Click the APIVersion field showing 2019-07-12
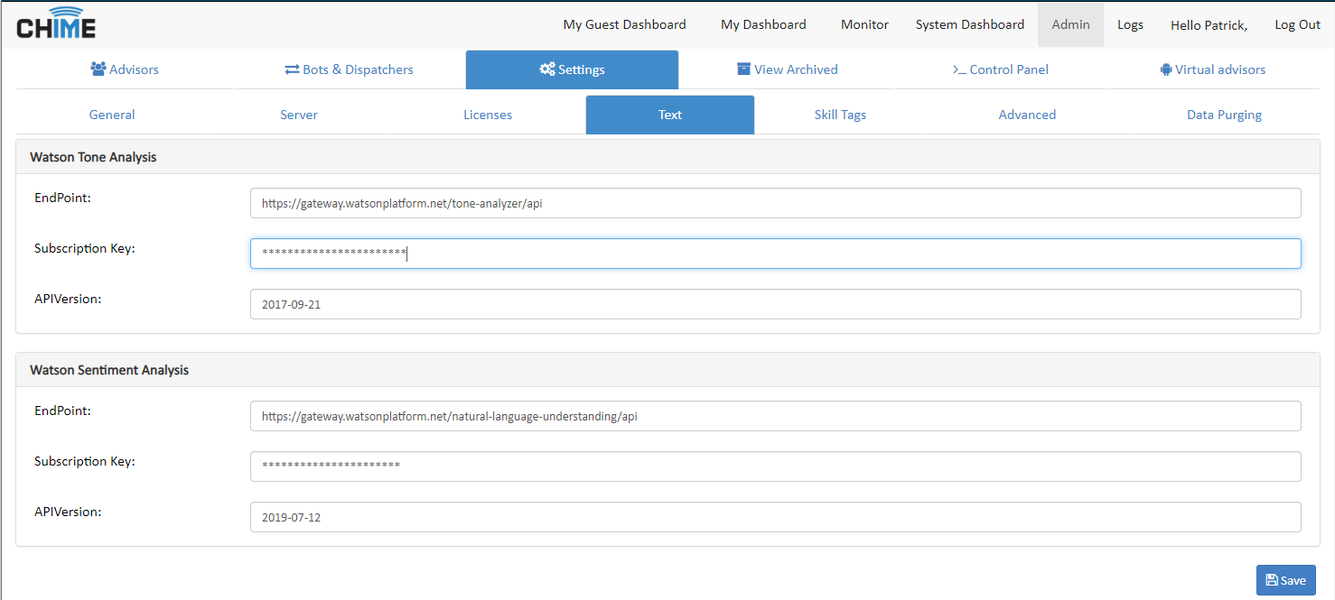Viewport: 1335px width, 600px height. (x=776, y=517)
